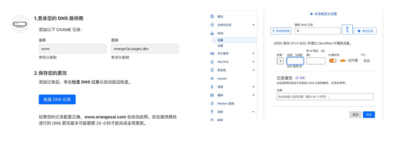
Task: Open the 仪表板显示设置 link
Action: tap(326, 14)
